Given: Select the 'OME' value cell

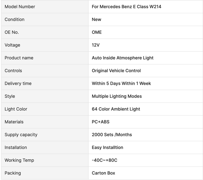Looking at the screenshot, I should tap(97, 32).
